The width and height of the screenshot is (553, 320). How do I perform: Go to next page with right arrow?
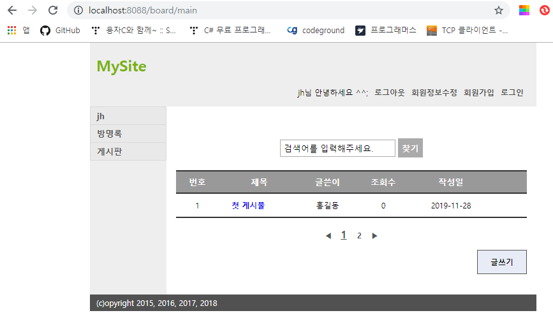pos(374,236)
